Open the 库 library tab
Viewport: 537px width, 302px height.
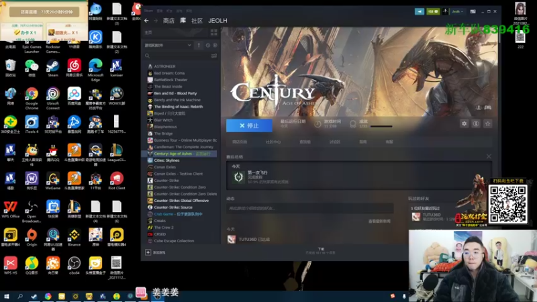tap(183, 21)
